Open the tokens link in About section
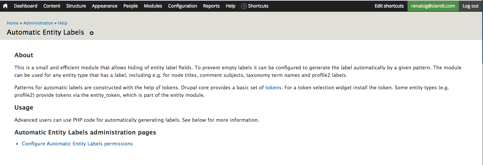 273,87
